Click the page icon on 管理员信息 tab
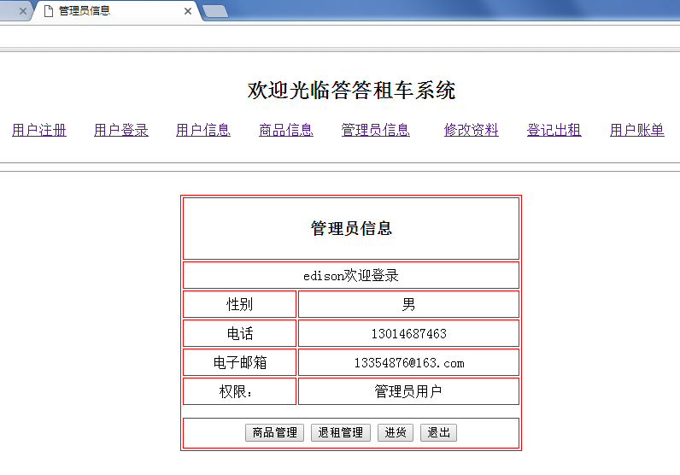The height and width of the screenshot is (475, 680). pyautogui.click(x=49, y=11)
